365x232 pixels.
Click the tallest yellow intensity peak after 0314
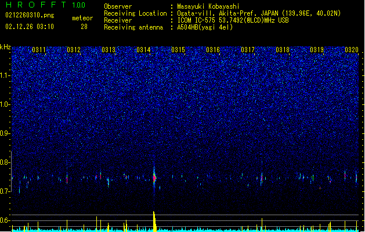(x=154, y=221)
